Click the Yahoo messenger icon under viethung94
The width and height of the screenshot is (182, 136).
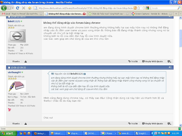9,110
